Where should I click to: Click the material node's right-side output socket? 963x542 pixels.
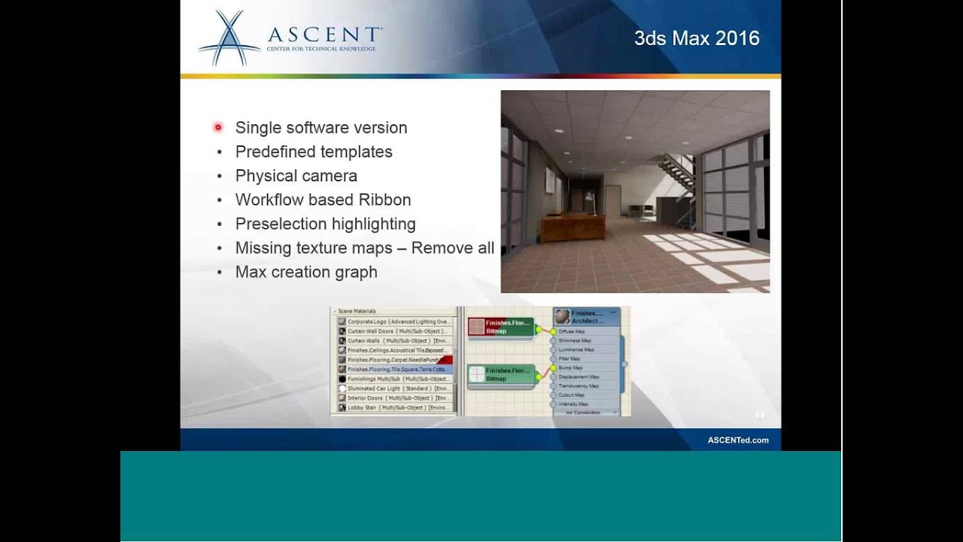[x=624, y=364]
